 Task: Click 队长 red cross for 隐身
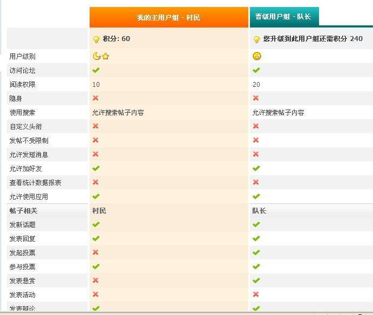[x=256, y=98]
